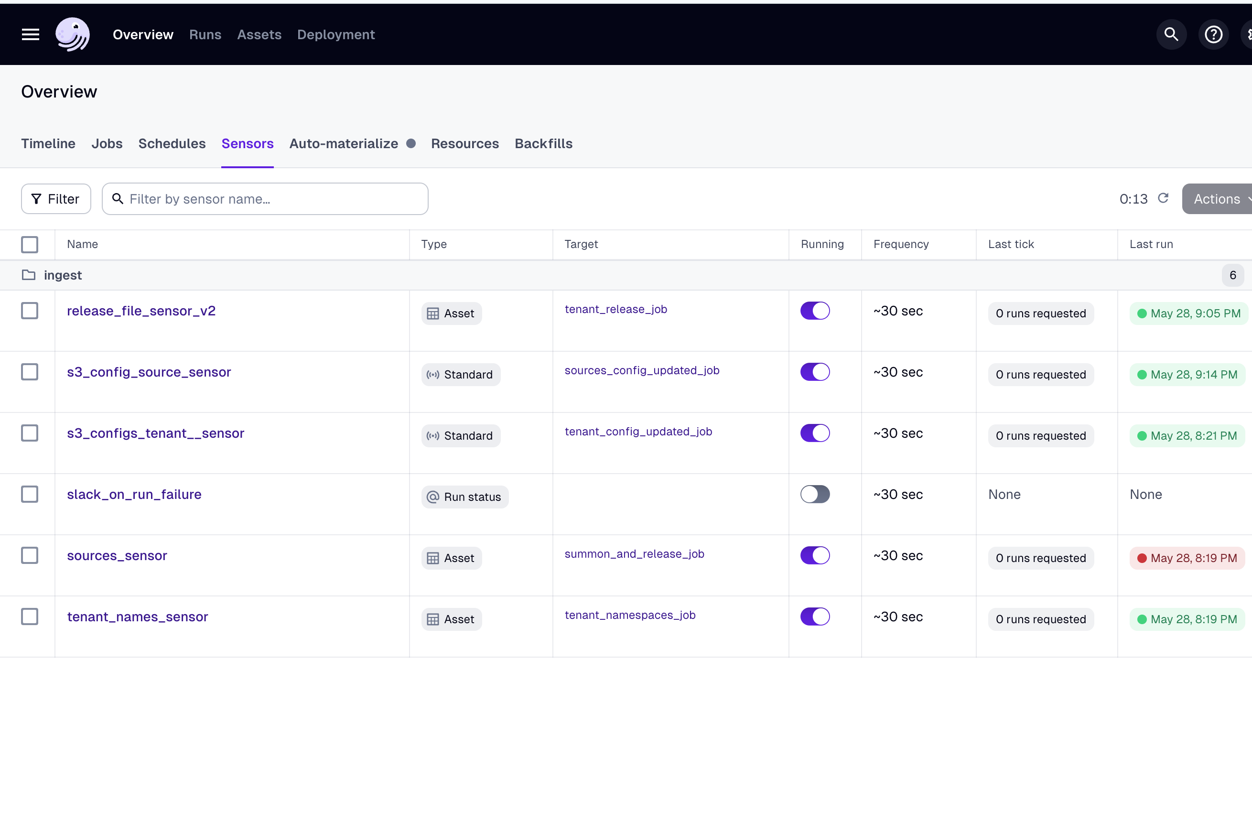
Task: Check the slack_on_run_failure row checkbox
Action: click(x=30, y=494)
